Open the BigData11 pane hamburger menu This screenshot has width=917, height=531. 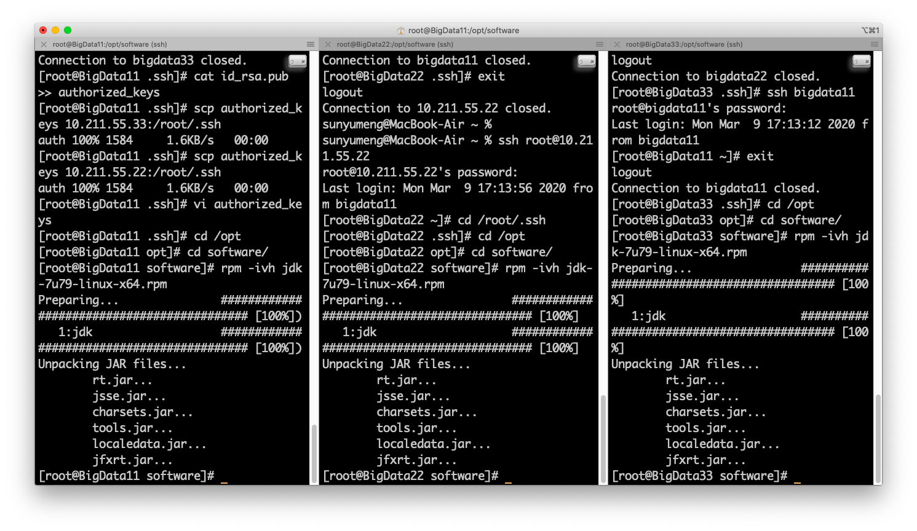[x=311, y=44]
